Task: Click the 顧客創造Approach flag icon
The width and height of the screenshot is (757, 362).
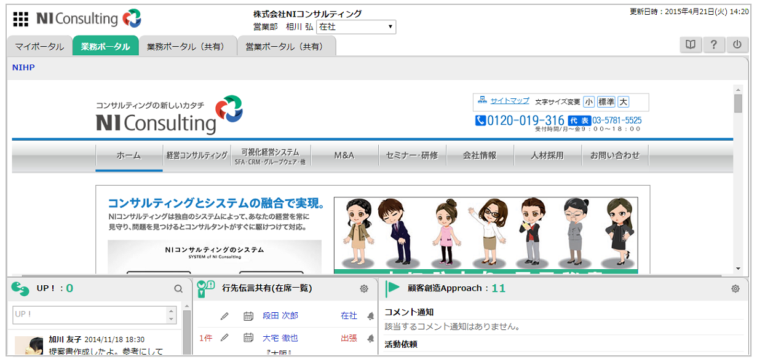Action: tap(392, 288)
